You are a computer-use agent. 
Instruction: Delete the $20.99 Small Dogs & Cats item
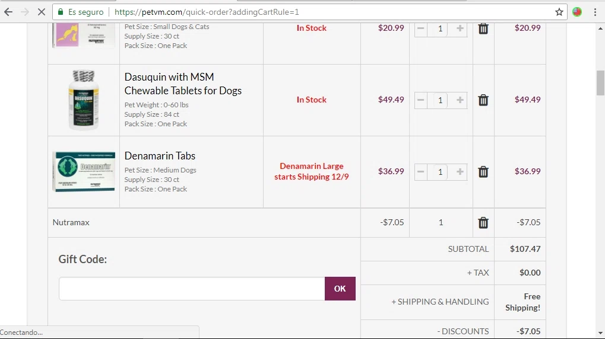click(x=483, y=28)
